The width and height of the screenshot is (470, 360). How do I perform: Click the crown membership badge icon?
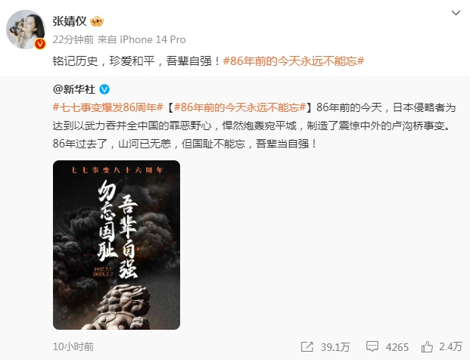coord(97,21)
